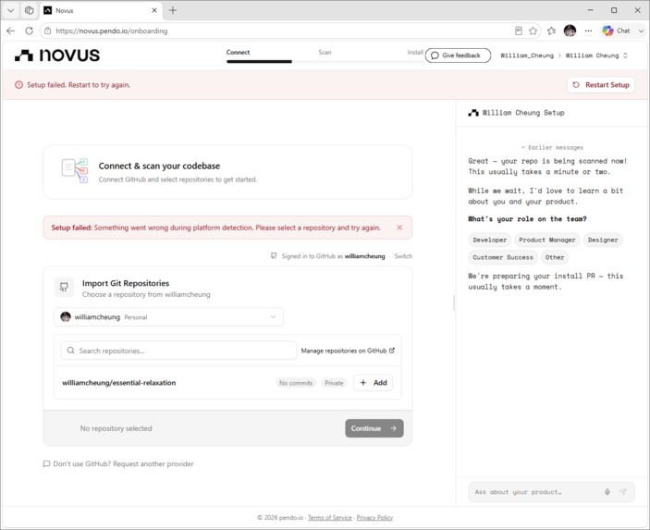Click microphone icon in chat input
Screen dimensions: 650x530
tap(607, 492)
